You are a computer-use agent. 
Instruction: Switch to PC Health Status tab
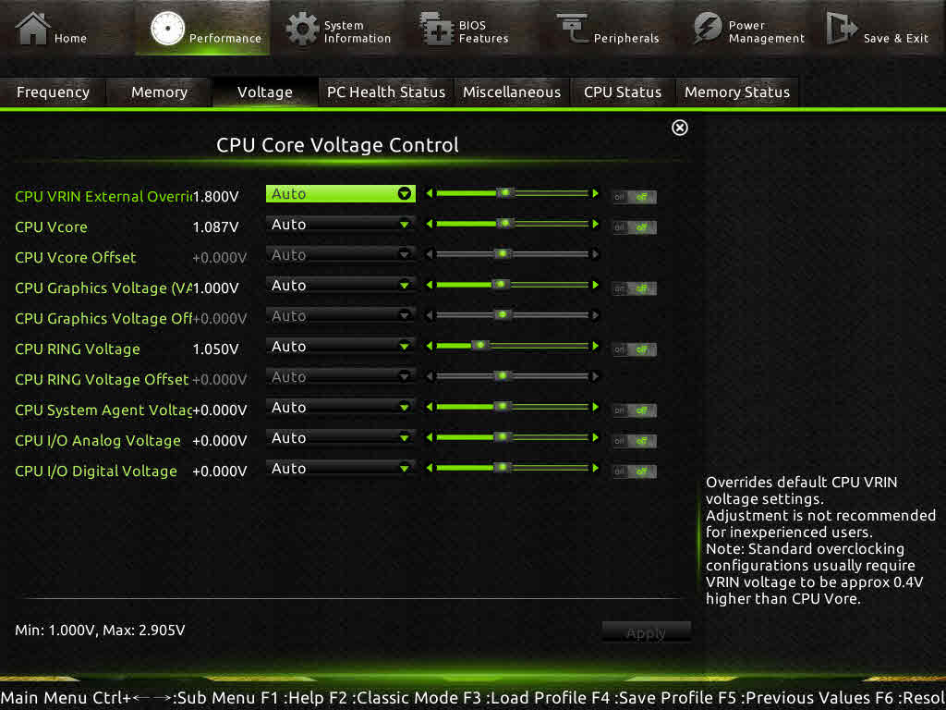[386, 92]
